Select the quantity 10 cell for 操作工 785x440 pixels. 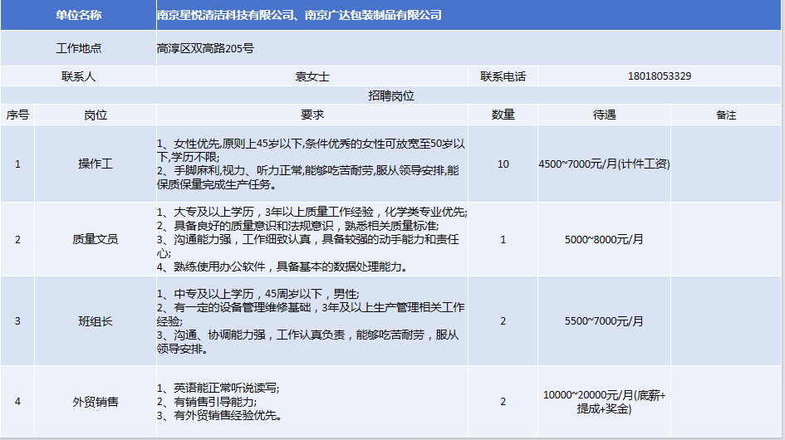(503, 164)
